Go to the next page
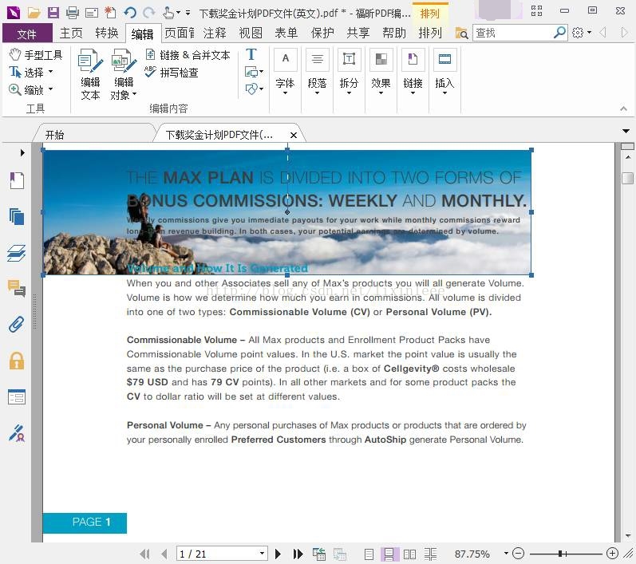Image resolution: width=636 pixels, height=564 pixels. 278,554
